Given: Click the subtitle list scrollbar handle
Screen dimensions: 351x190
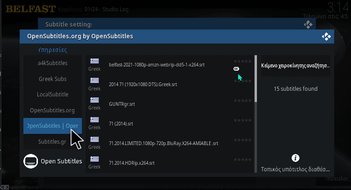Looking at the screenshot, I should point(256,79).
